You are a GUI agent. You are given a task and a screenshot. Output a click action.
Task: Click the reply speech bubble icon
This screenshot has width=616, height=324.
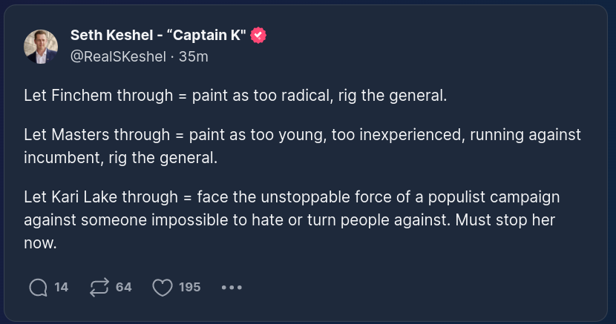click(38, 287)
